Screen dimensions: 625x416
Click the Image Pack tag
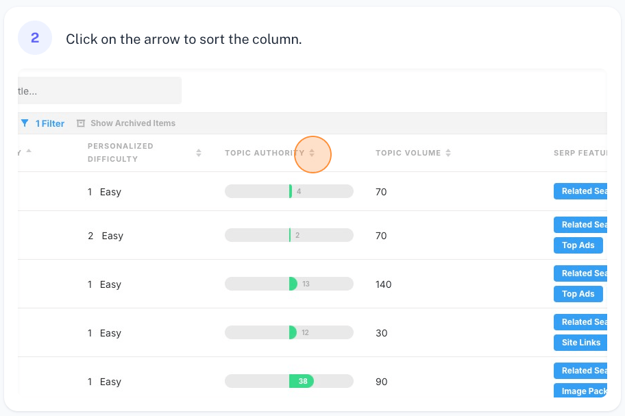pyautogui.click(x=583, y=391)
